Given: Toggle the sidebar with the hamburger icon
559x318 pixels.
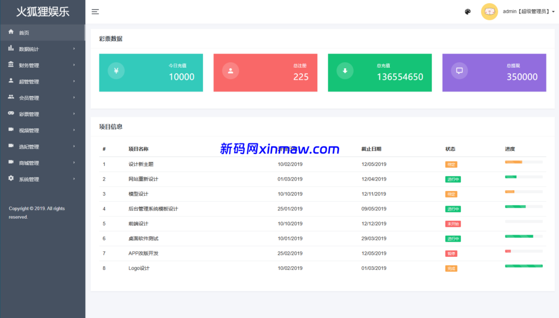Looking at the screenshot, I should click(95, 12).
